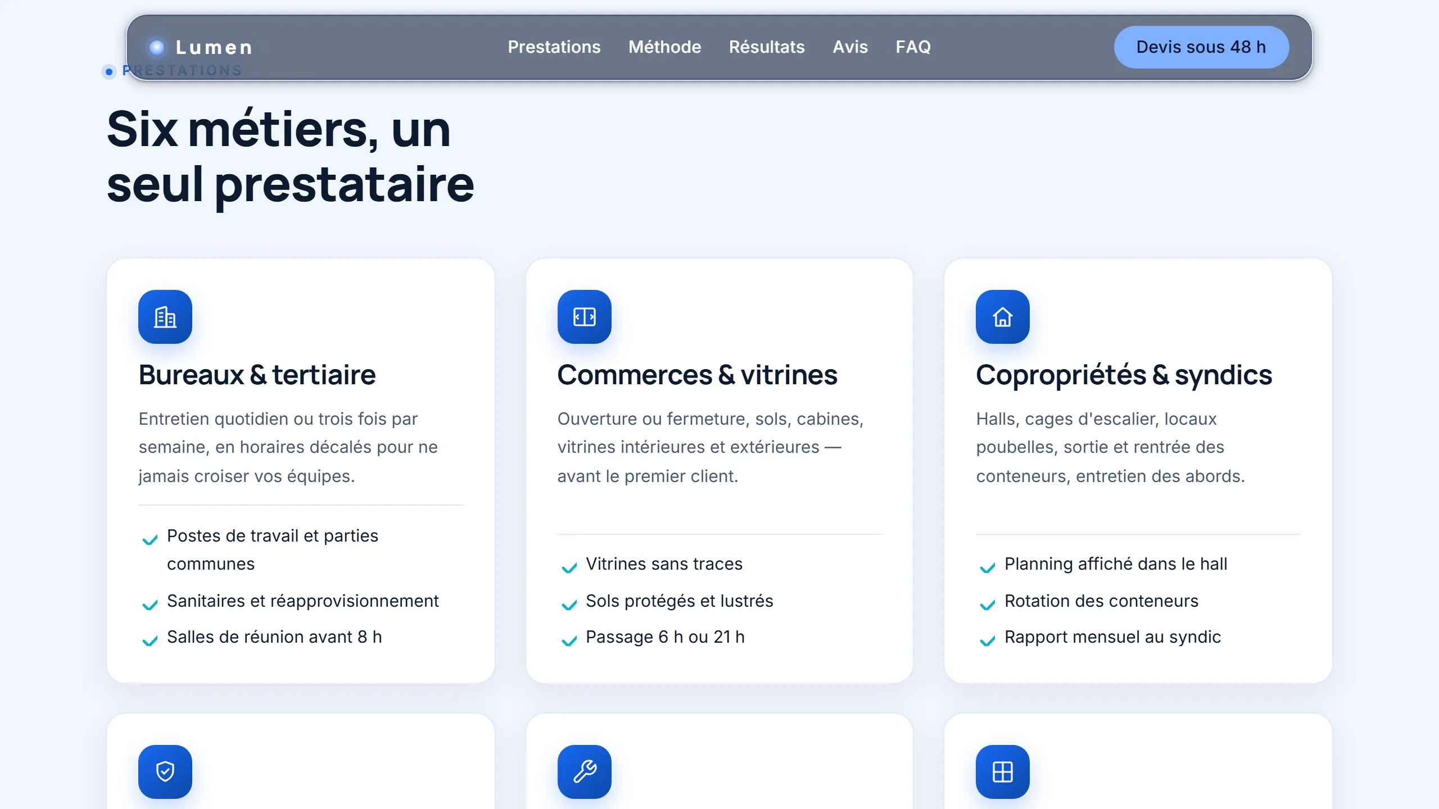1439x809 pixels.
Task: Click the Ouverture ou fermeture, sols, cabines description
Action: [711, 447]
